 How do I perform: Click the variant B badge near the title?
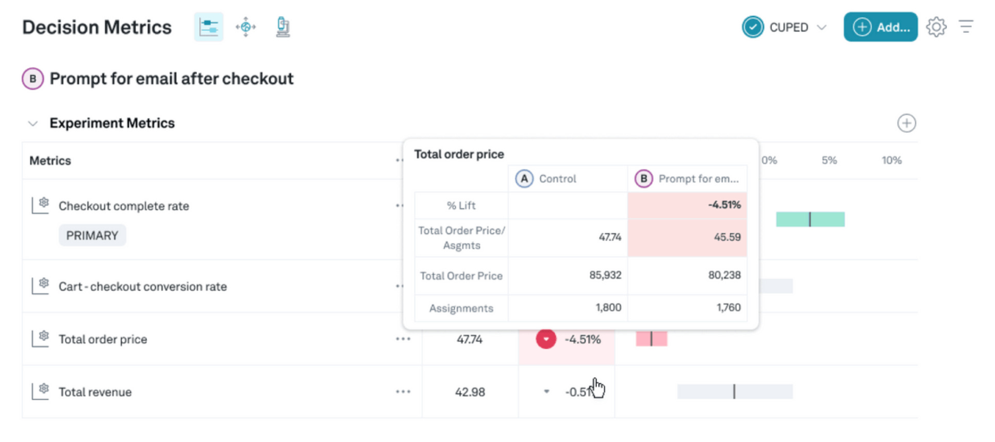tap(32, 79)
